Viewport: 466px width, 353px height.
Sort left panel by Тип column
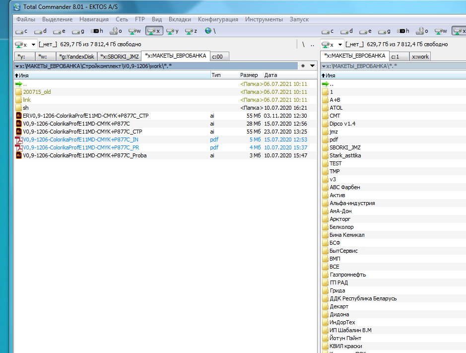coord(225,75)
